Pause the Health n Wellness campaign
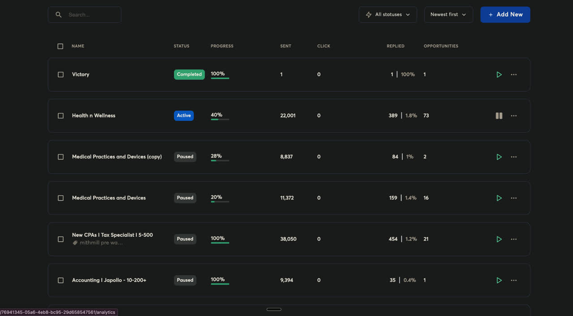The height and width of the screenshot is (316, 573). (x=499, y=115)
